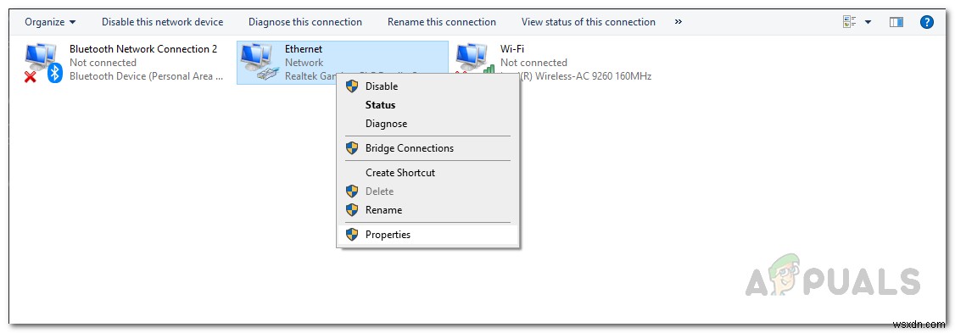Click the Not connected text under Wi-Fi
The image size is (955, 333).
pyautogui.click(x=533, y=63)
